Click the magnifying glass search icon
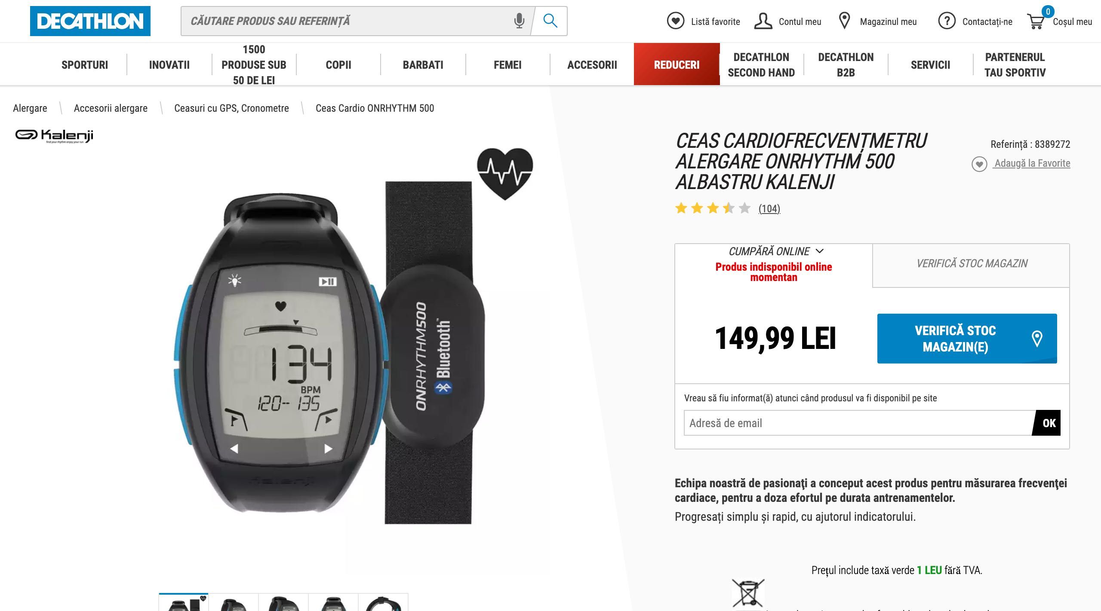 coord(550,21)
